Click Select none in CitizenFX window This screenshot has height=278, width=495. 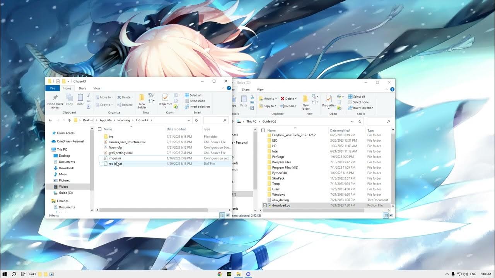195,101
